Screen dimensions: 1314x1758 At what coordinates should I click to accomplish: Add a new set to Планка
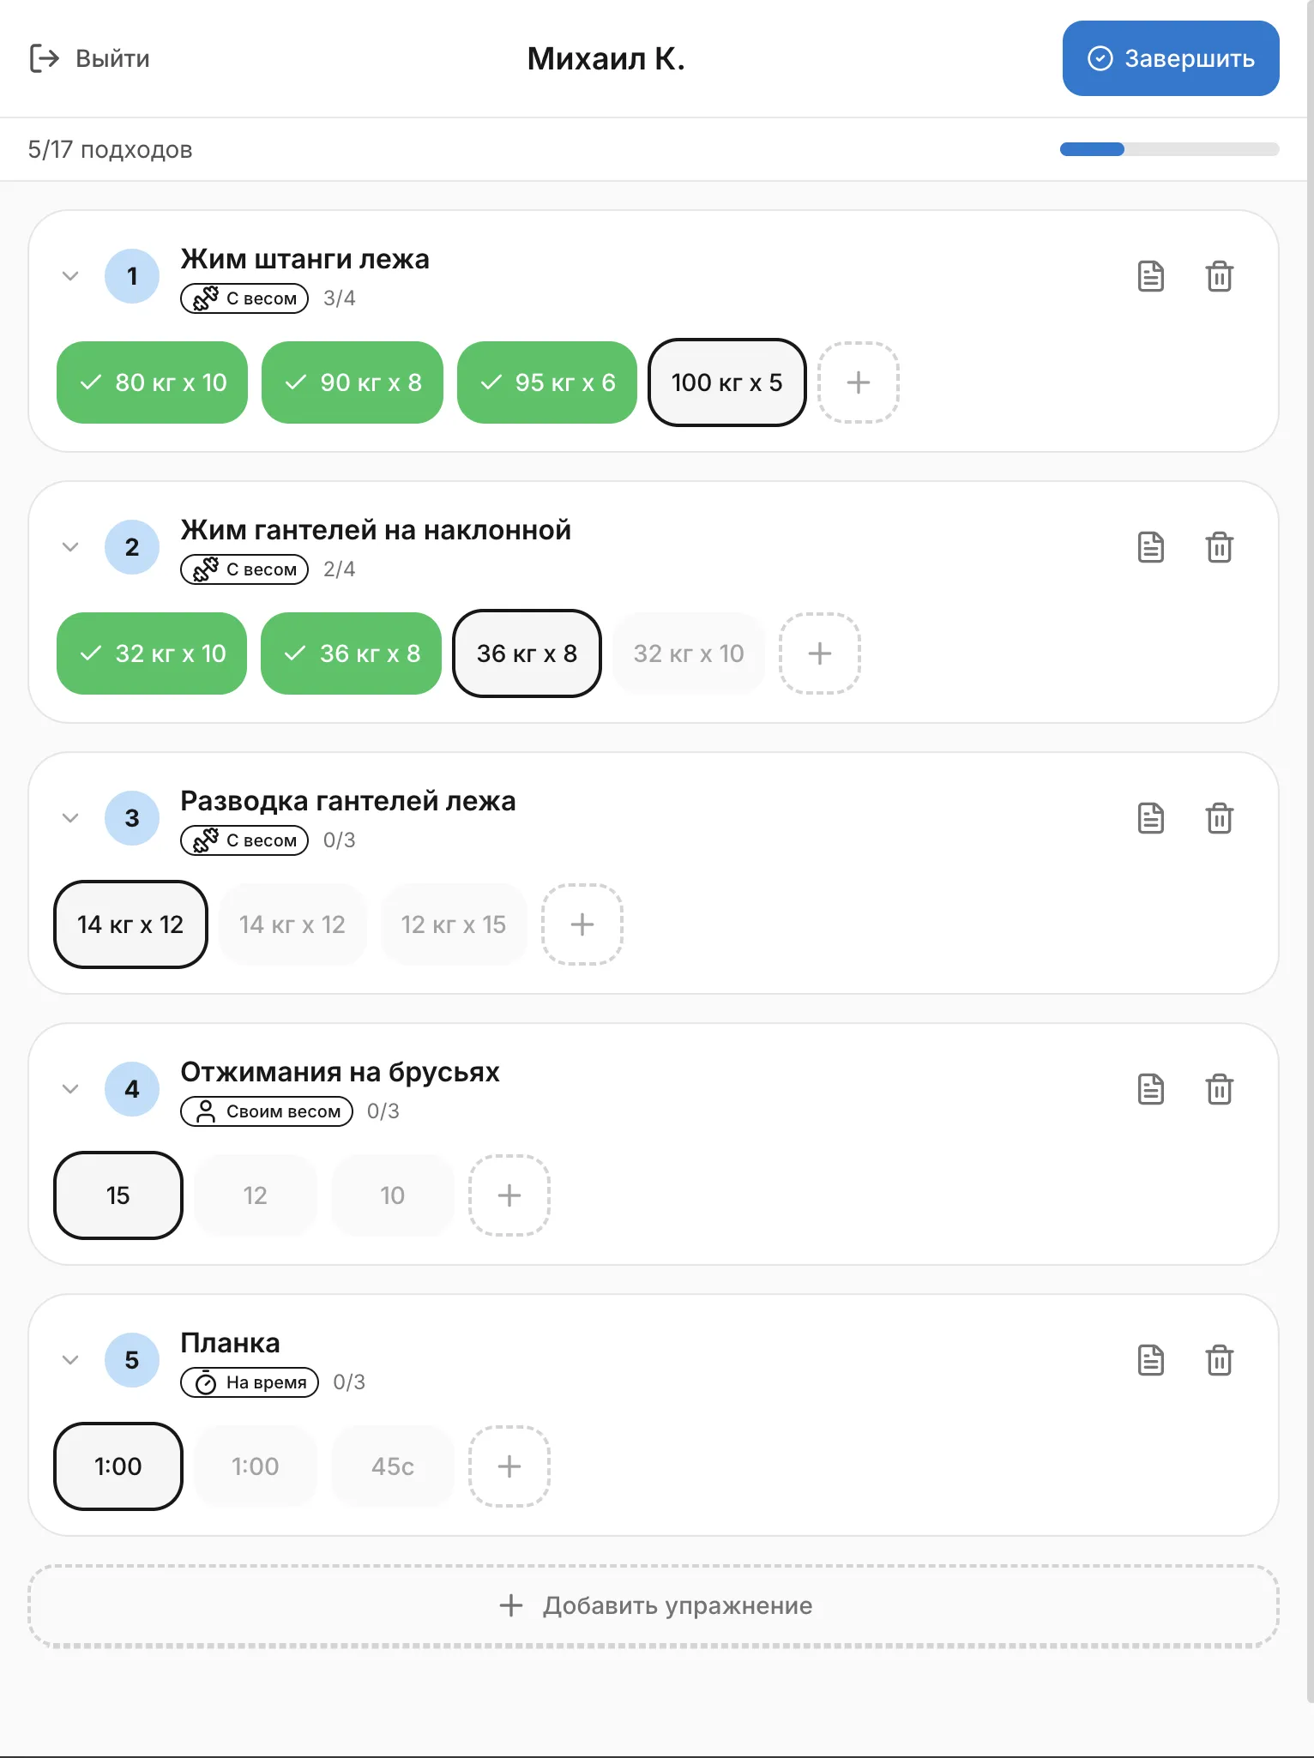[x=509, y=1466]
